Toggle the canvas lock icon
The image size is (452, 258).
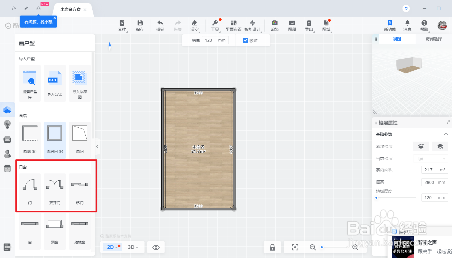[x=272, y=247]
